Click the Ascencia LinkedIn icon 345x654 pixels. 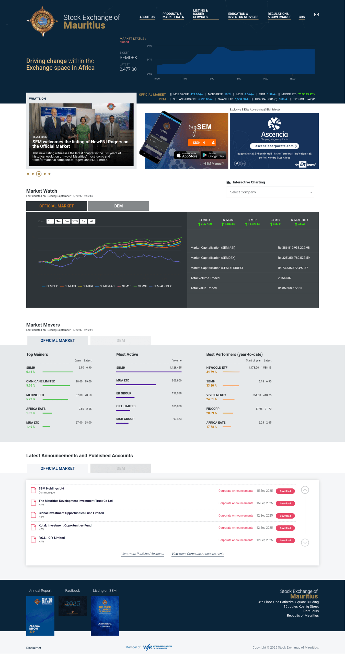pos(243,163)
